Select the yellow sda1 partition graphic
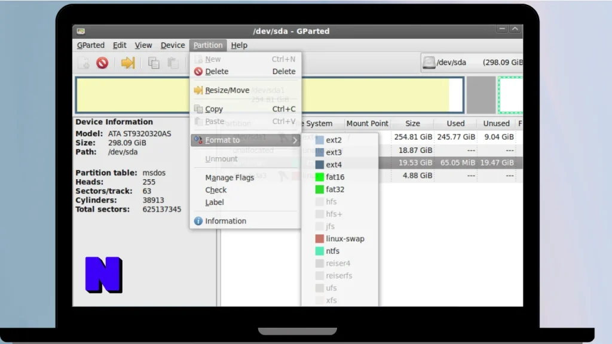This screenshot has width=612, height=344. [x=270, y=95]
